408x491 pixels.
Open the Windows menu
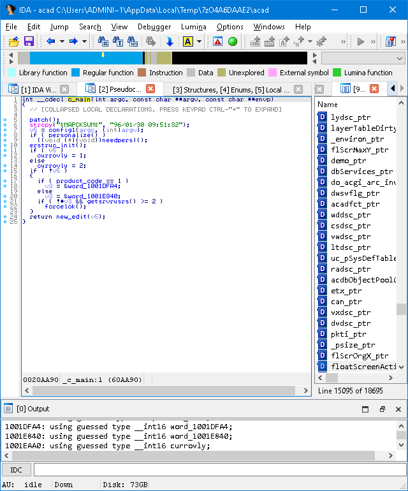click(x=269, y=27)
